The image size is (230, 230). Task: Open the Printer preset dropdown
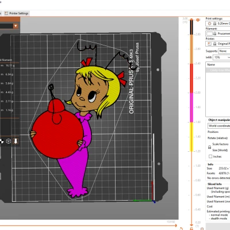point(218,44)
